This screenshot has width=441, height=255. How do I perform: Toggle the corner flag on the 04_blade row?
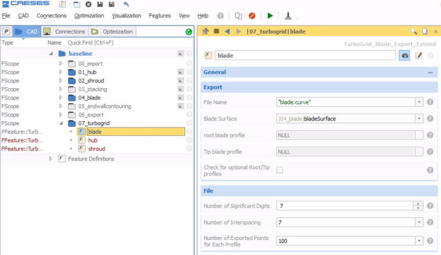tap(180, 97)
